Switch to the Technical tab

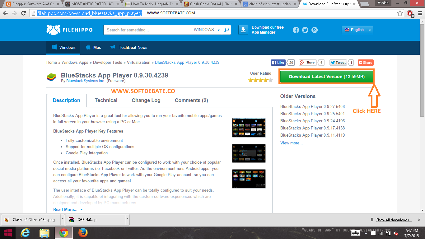tap(106, 100)
